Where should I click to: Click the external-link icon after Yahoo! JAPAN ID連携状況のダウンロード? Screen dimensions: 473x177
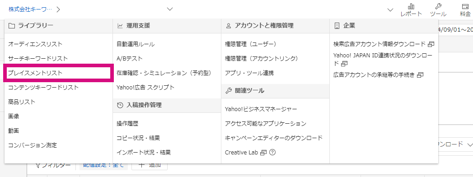click(x=344, y=64)
